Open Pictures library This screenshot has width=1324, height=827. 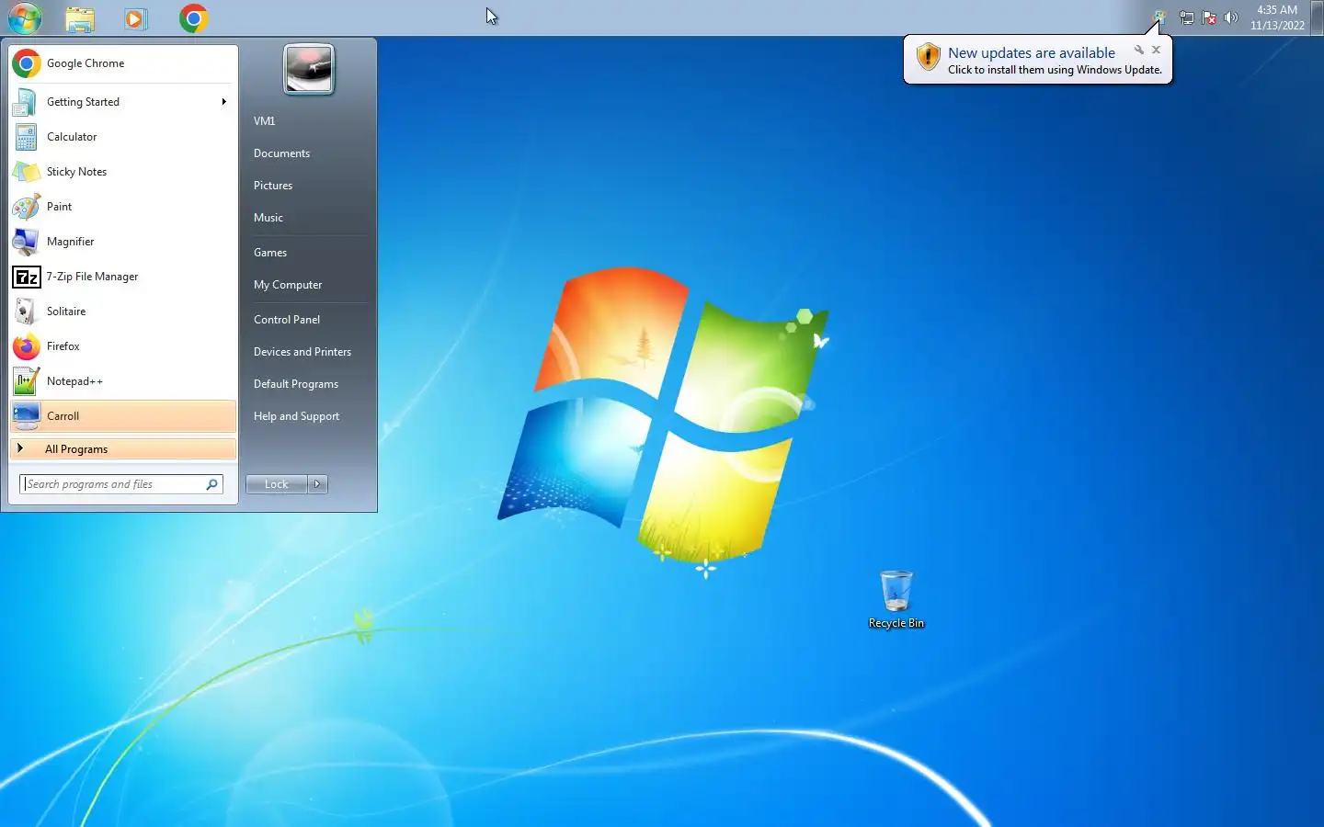tap(309, 186)
